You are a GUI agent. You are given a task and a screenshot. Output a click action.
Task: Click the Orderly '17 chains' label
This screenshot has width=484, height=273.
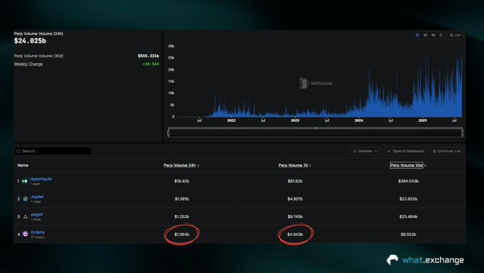(x=38, y=237)
